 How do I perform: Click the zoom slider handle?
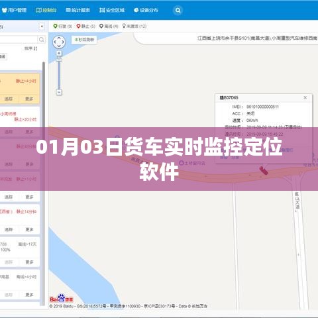[59, 60]
